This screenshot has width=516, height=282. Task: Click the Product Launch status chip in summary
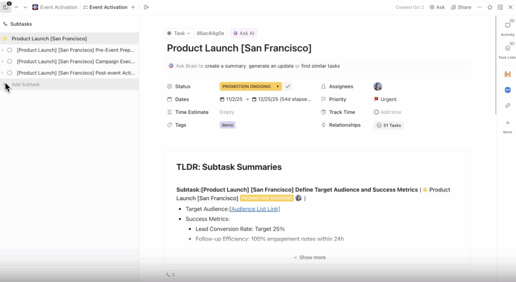267,198
